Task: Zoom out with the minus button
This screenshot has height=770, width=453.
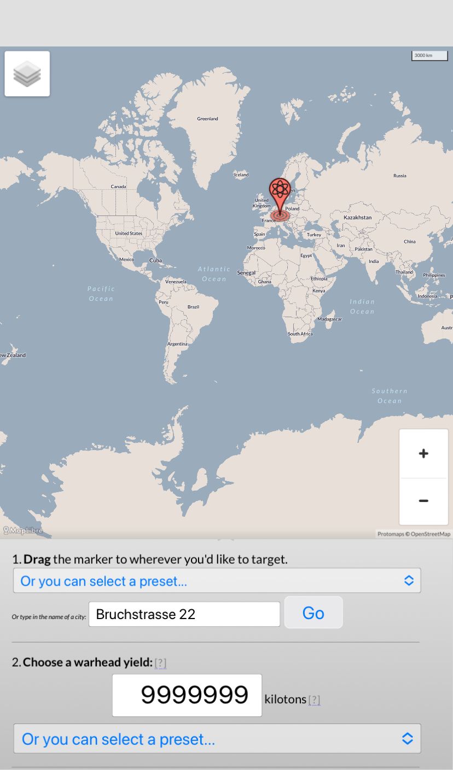Action: click(423, 501)
